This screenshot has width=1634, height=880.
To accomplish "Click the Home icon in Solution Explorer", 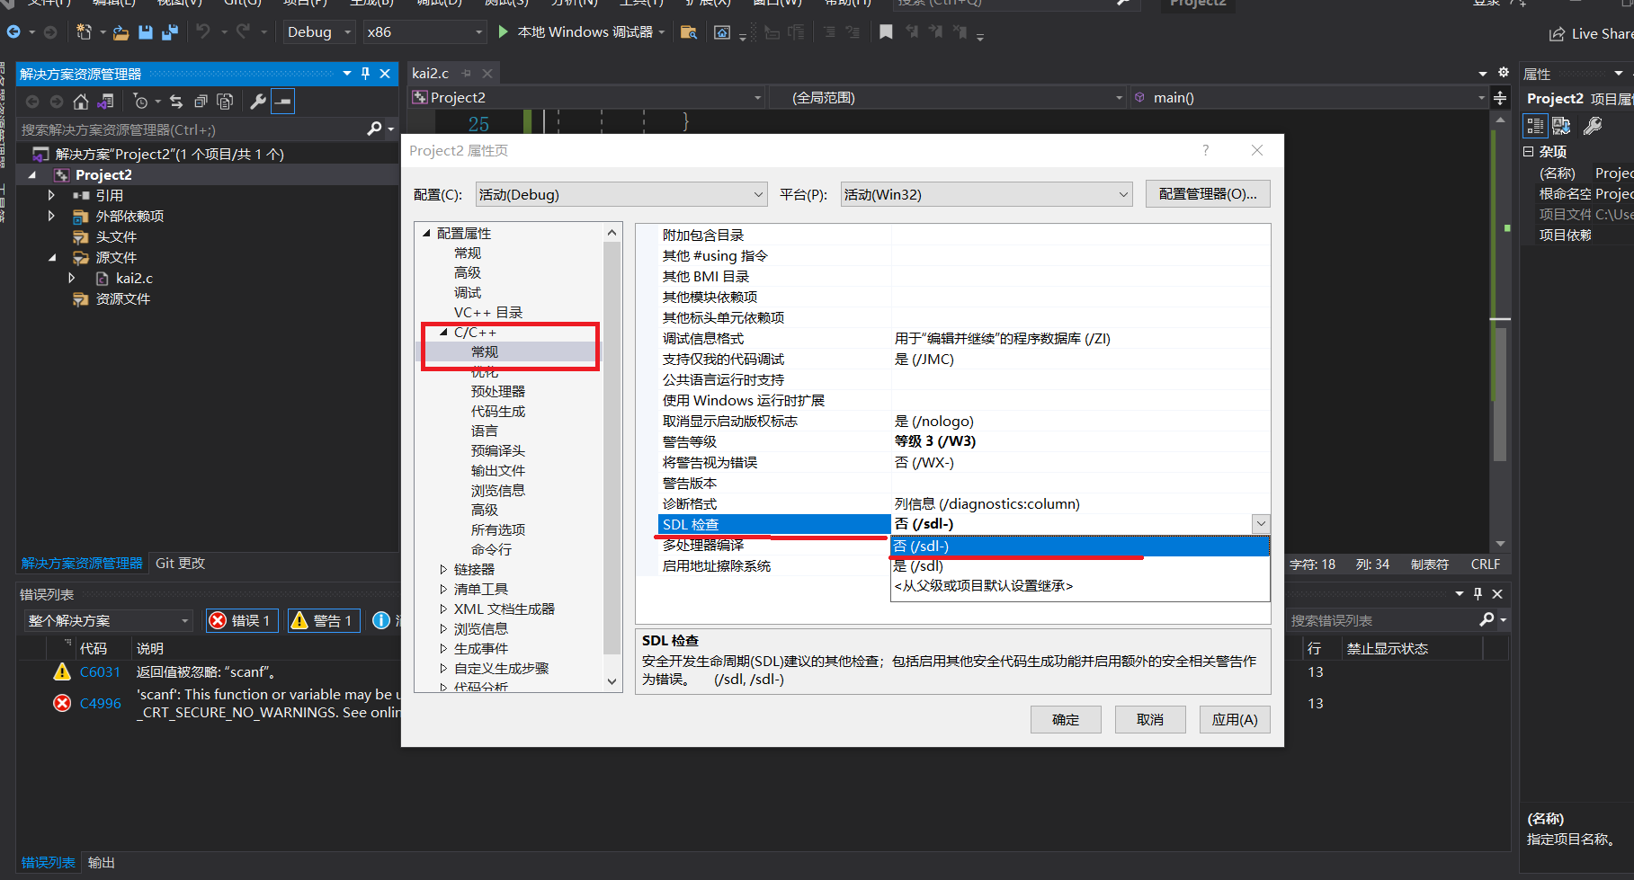I will click(80, 102).
